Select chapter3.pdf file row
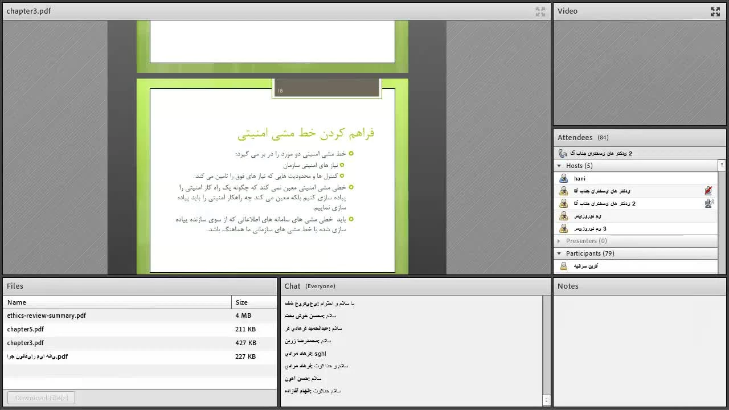This screenshot has width=729, height=410. pos(26,343)
